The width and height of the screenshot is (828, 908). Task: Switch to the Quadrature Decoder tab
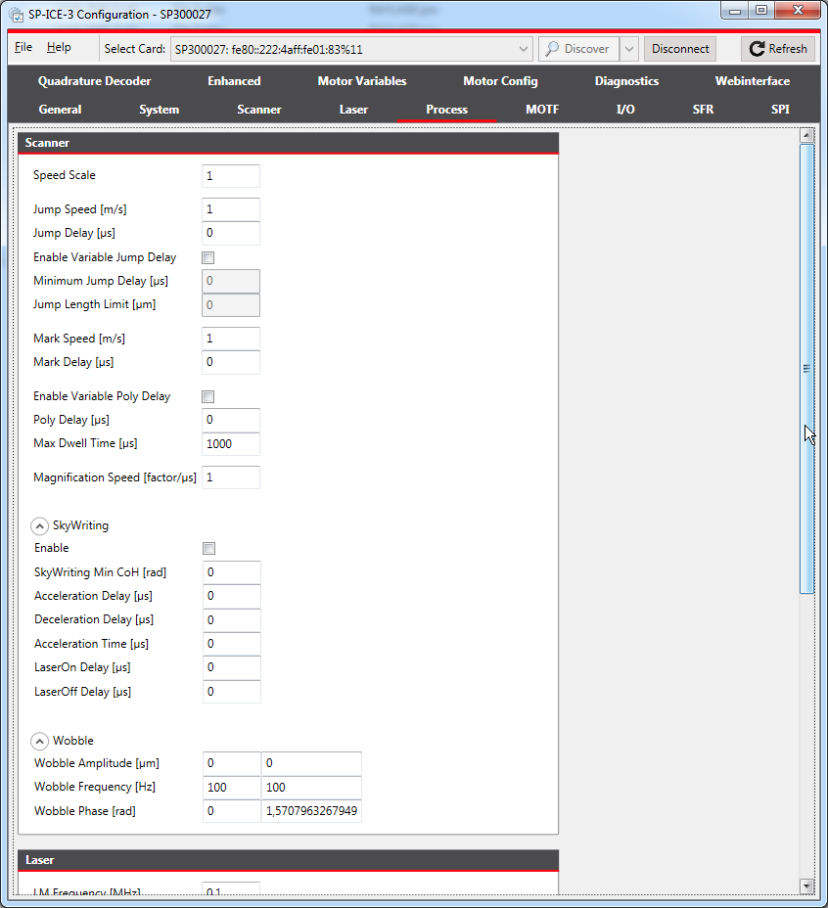(94, 81)
